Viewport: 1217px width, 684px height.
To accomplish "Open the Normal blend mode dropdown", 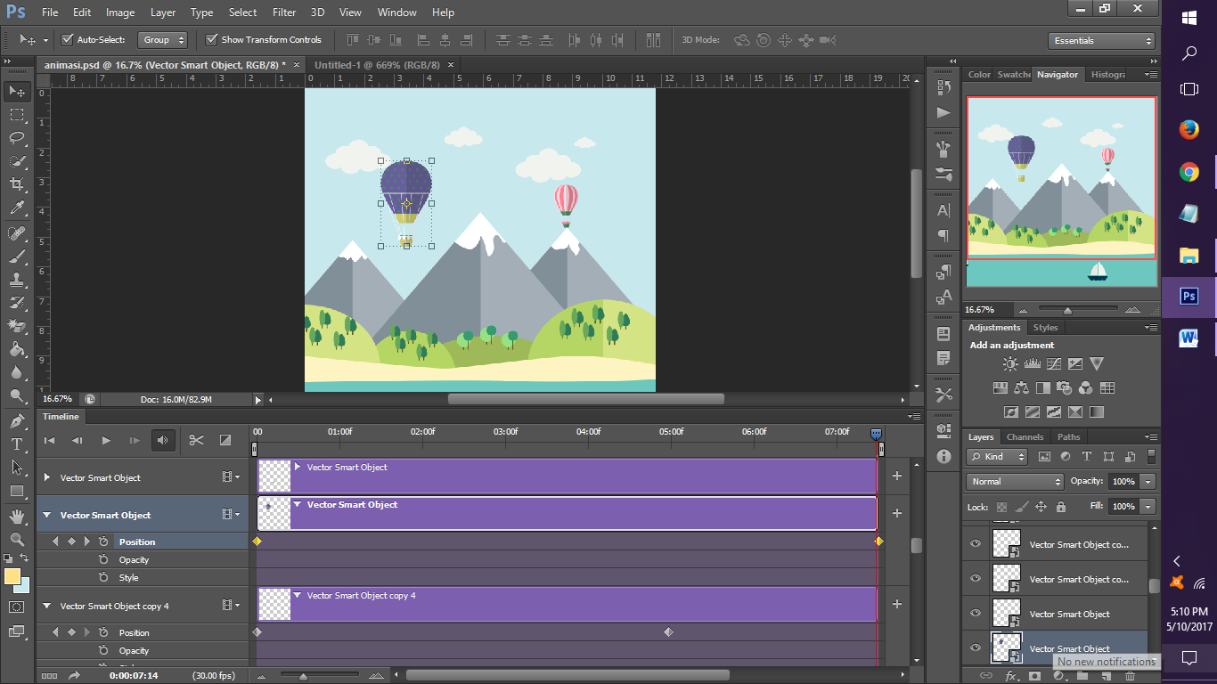I will click(1016, 482).
